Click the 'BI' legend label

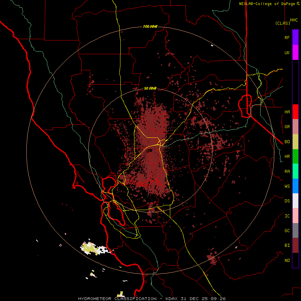tap(287, 245)
